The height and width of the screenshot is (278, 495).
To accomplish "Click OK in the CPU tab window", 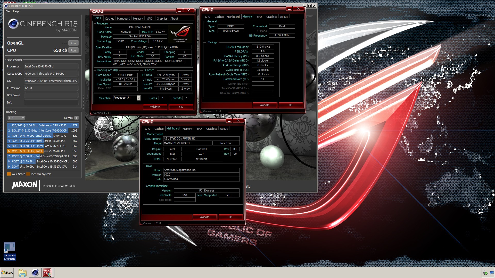I will [181, 107].
